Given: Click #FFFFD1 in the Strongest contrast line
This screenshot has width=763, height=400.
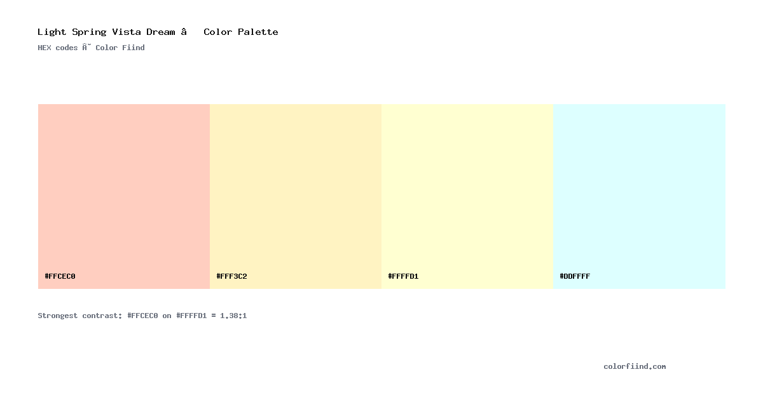Looking at the screenshot, I should (191, 316).
